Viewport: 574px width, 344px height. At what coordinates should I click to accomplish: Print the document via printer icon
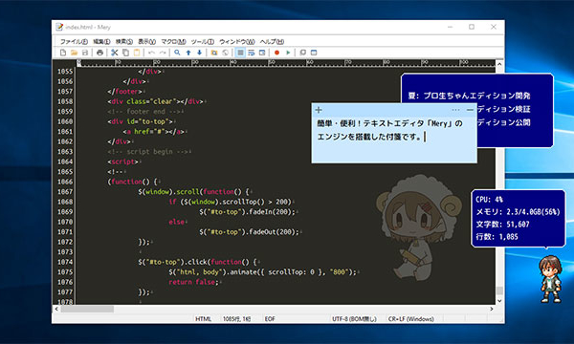click(99, 53)
